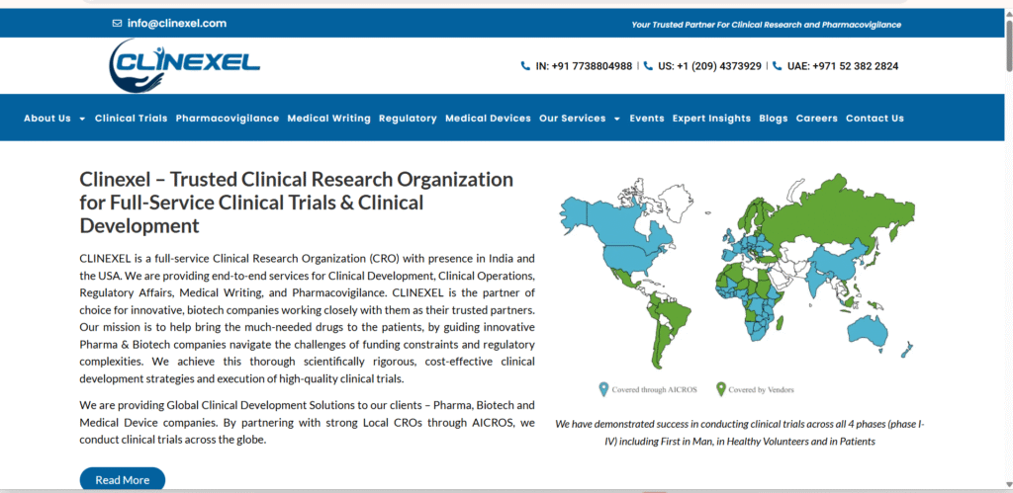Click Contact Us in the navigation
This screenshot has width=1013, height=493.
[875, 119]
